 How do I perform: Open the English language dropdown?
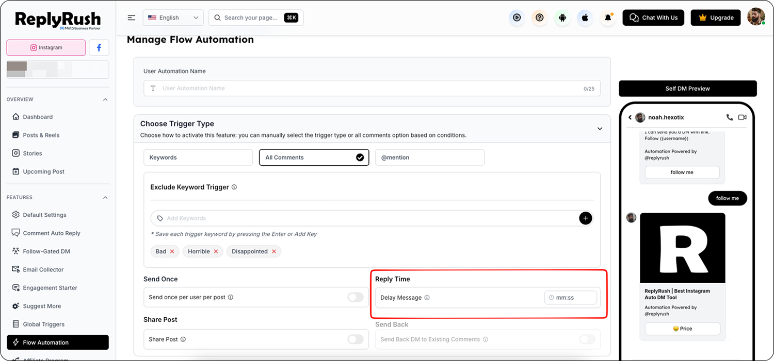173,18
